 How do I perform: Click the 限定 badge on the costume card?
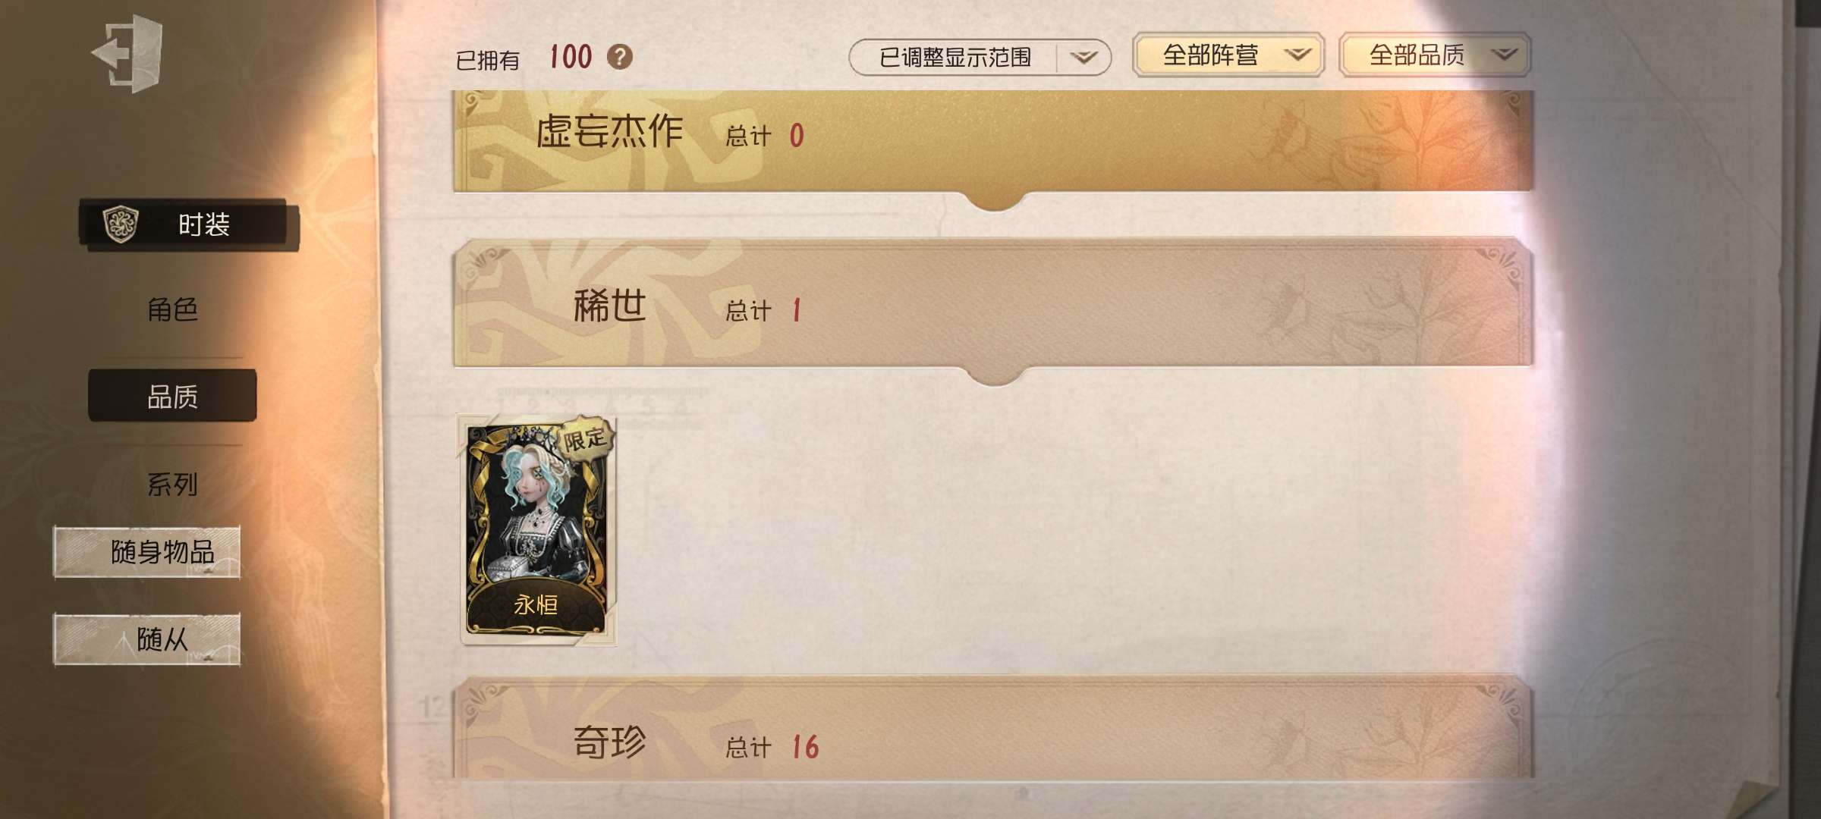pos(585,438)
